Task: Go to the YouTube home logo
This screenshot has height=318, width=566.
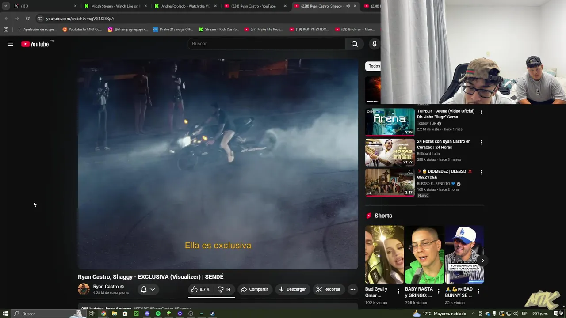Action: pyautogui.click(x=35, y=44)
